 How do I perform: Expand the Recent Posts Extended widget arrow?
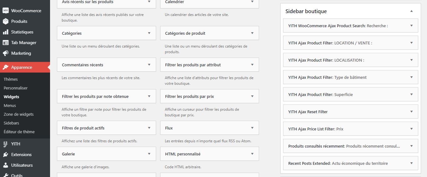(412, 163)
